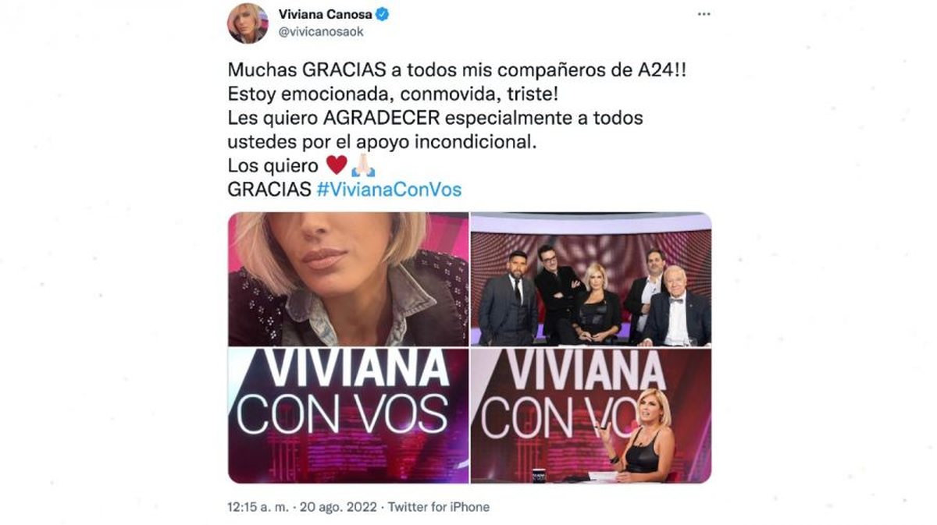This screenshot has height=525, width=937.
Task: Click the blue verified badge
Action: coord(385,14)
